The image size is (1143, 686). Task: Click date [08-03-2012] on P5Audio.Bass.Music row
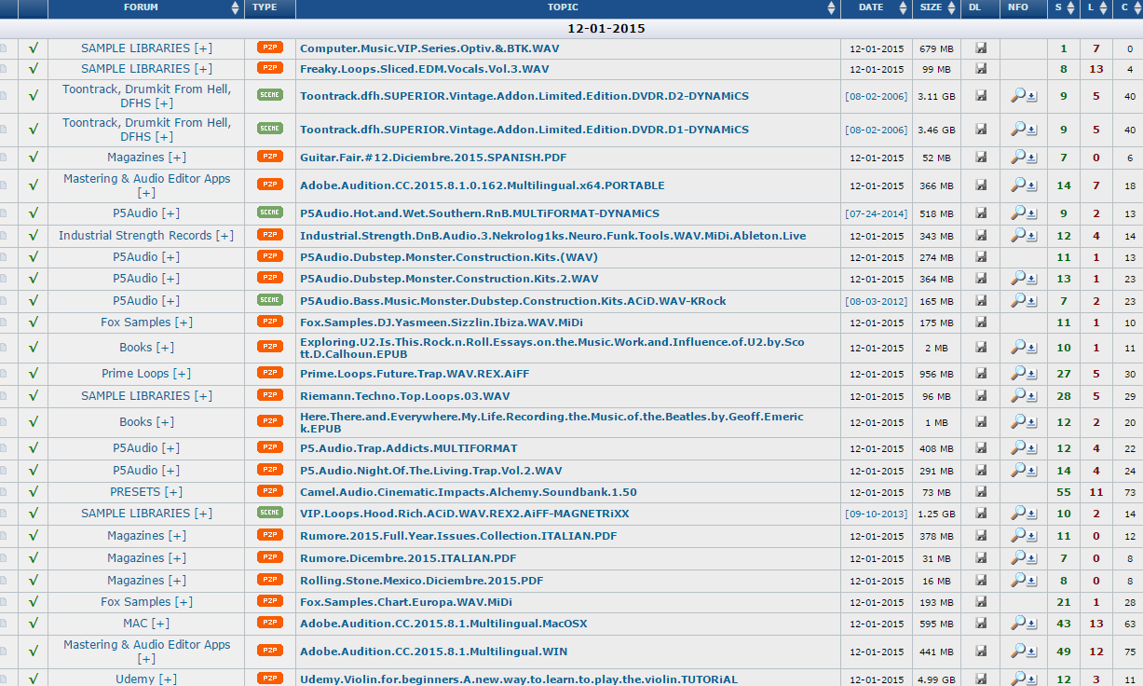pos(876,301)
